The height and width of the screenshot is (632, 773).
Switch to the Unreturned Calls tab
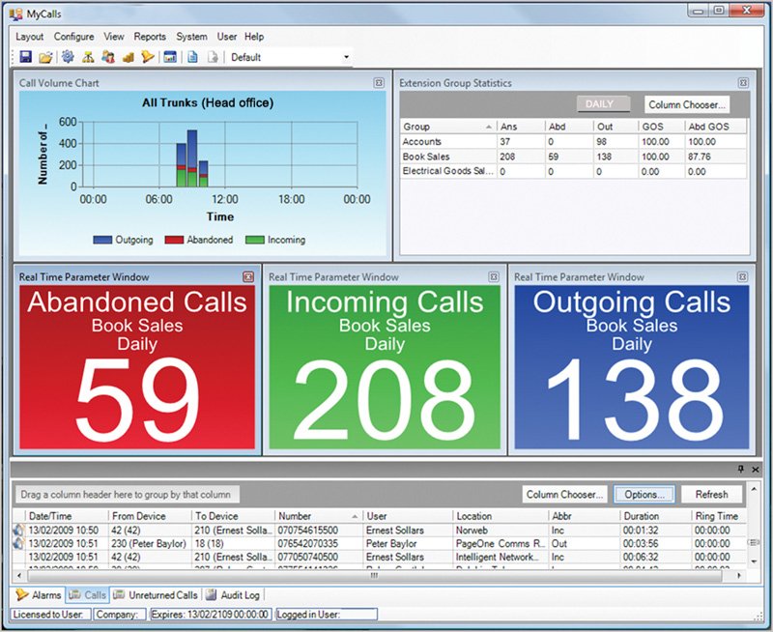coord(156,595)
